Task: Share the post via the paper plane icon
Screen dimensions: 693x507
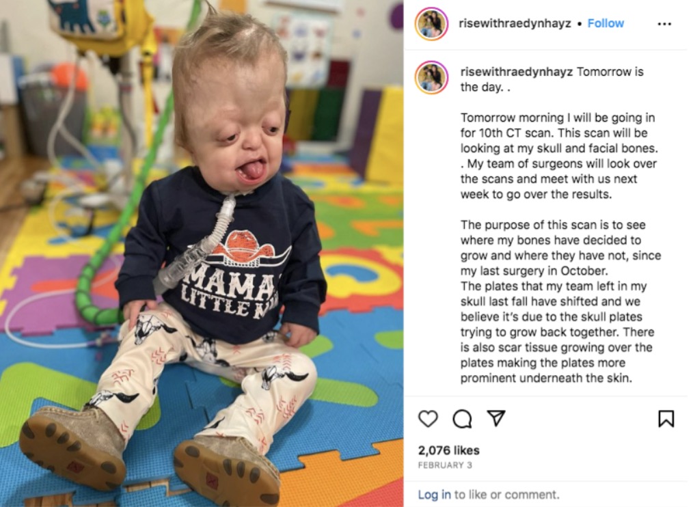Action: 496,417
